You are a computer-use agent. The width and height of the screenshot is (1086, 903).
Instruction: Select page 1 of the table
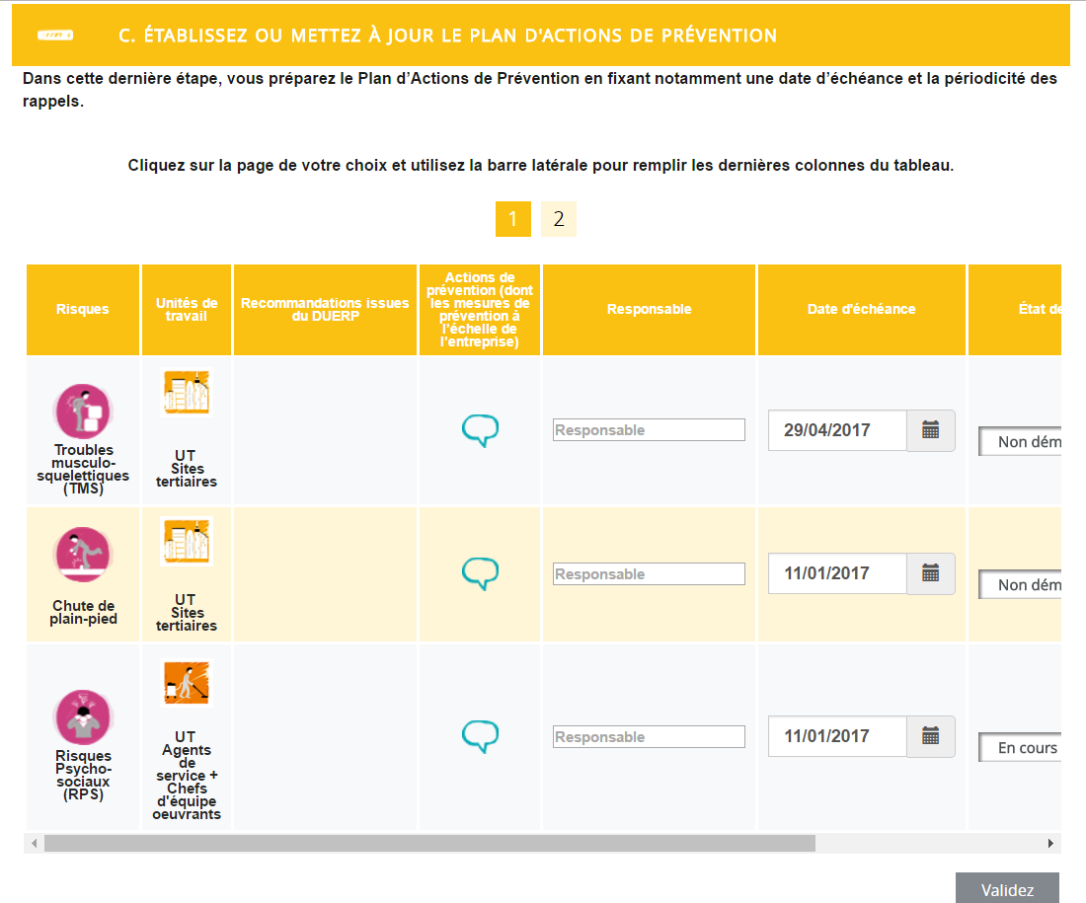click(513, 219)
